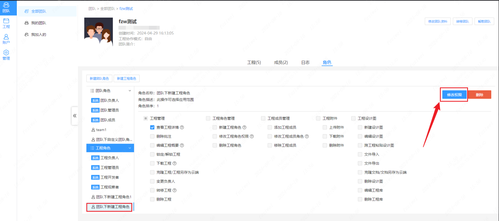Select the 角色 tab
499x221 pixels.
click(327, 62)
